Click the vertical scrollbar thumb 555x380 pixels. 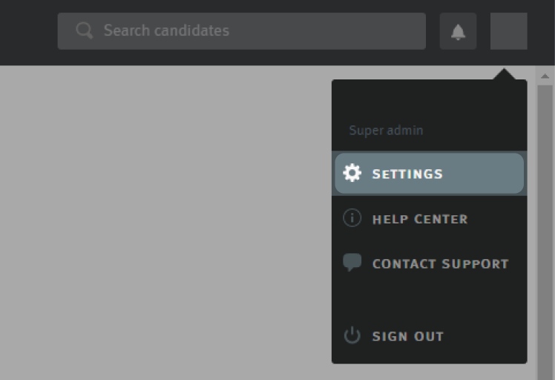pyautogui.click(x=545, y=223)
